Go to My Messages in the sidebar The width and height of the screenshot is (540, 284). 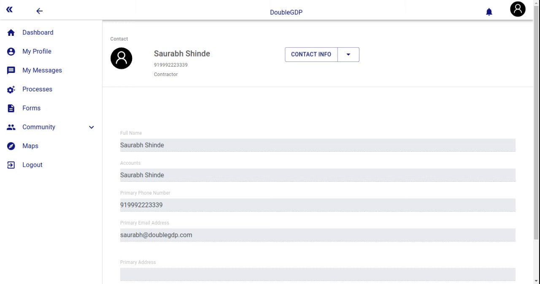click(x=42, y=70)
